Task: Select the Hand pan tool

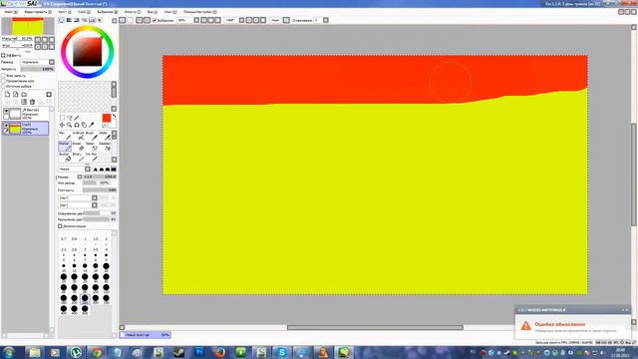Action: click(84, 125)
